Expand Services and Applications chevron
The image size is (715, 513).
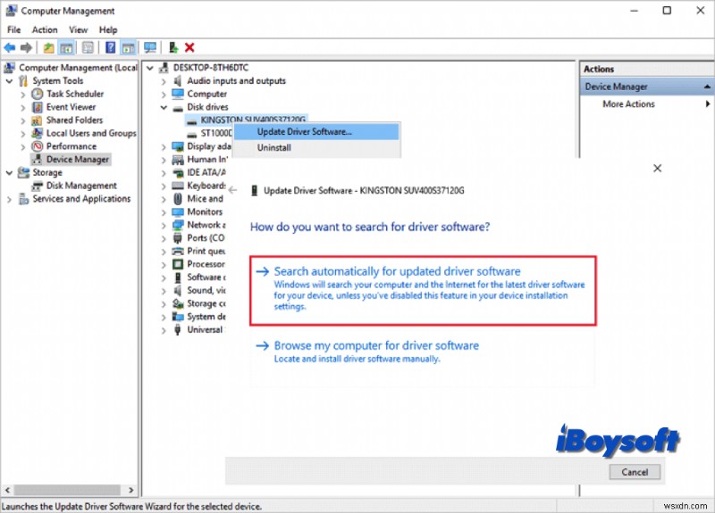pyautogui.click(x=9, y=199)
